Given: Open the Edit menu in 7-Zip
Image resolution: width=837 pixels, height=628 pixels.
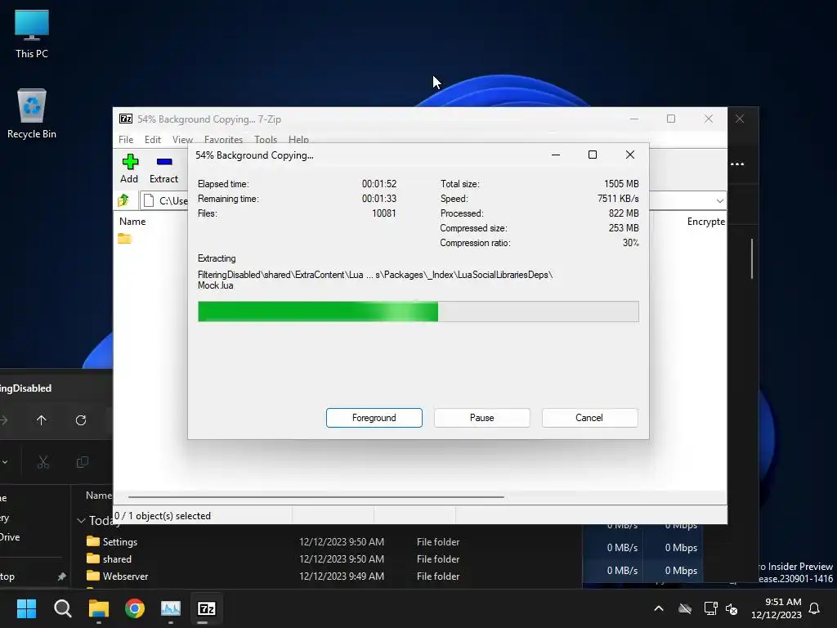Looking at the screenshot, I should point(153,139).
